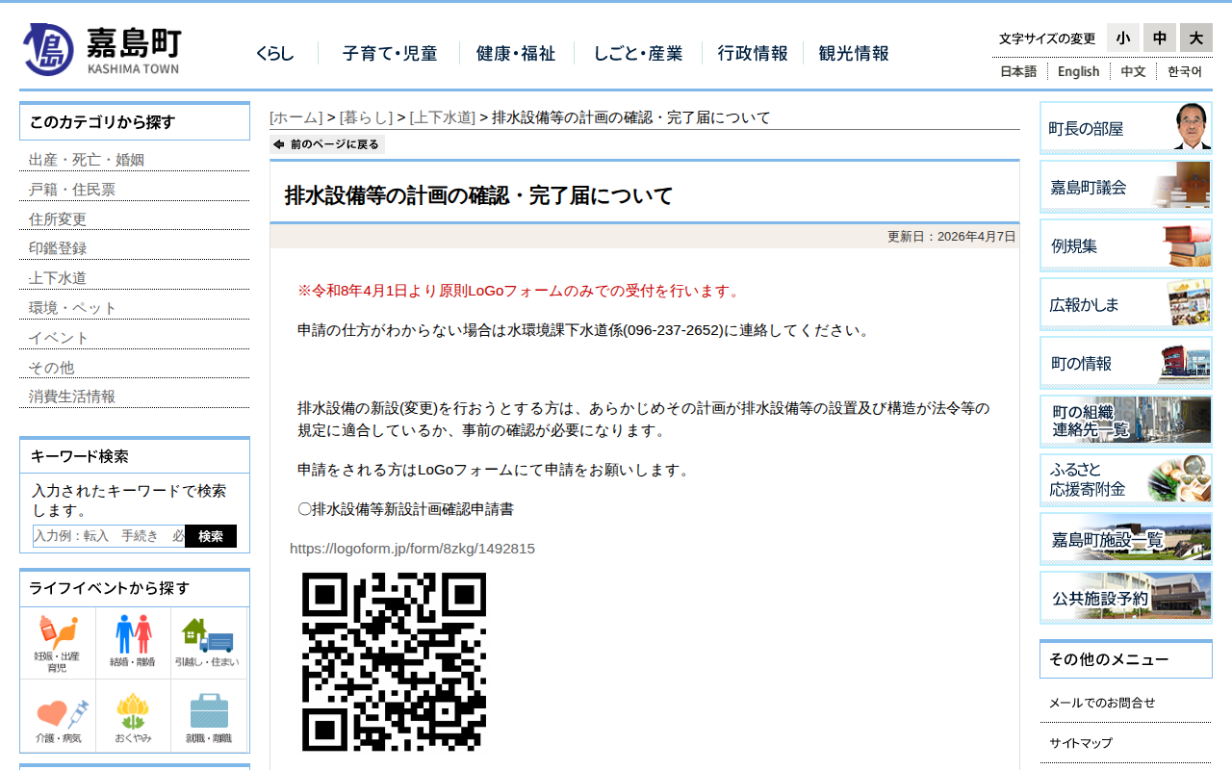1232x770 pixels.
Task: Switch language to 中文
Action: 1133,71
